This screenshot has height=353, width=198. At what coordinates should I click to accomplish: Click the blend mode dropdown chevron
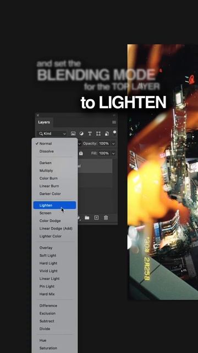(79, 143)
